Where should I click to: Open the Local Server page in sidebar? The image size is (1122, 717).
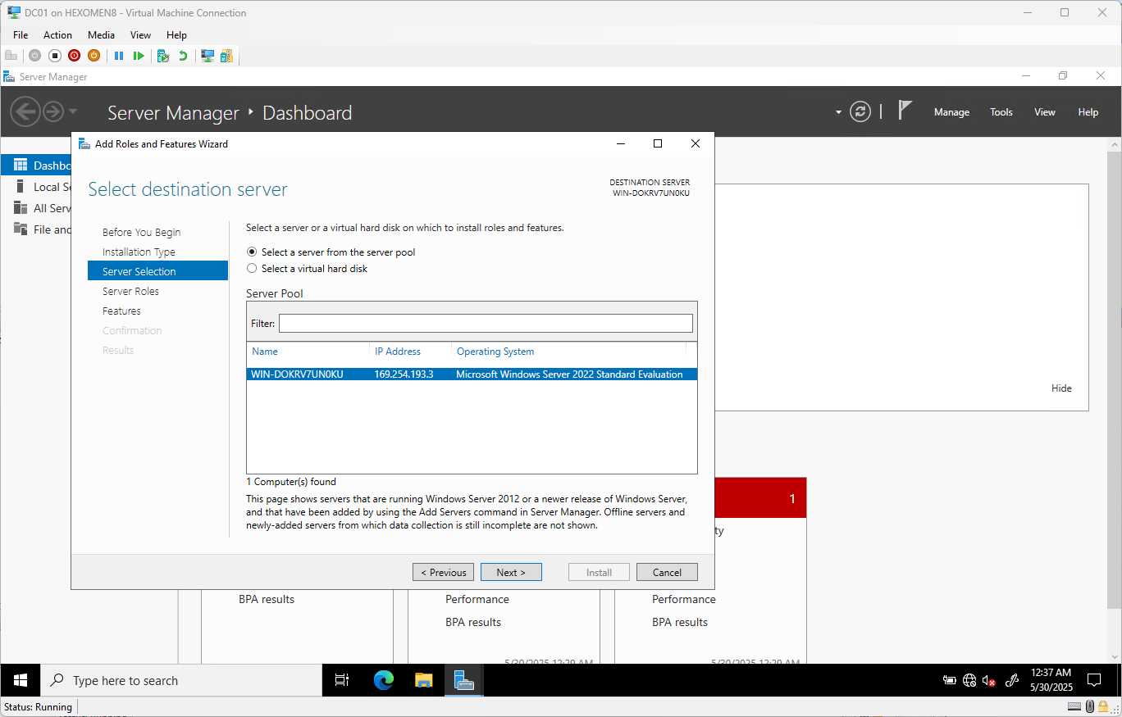pos(36,187)
